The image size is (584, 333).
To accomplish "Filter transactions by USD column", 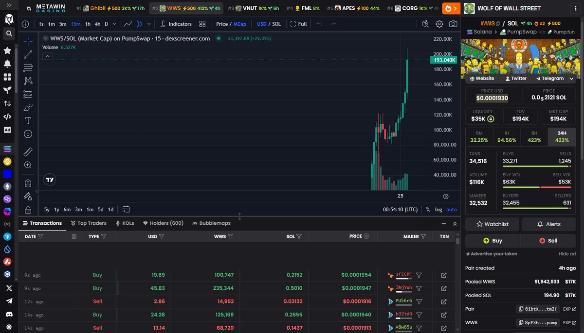I will (161, 236).
